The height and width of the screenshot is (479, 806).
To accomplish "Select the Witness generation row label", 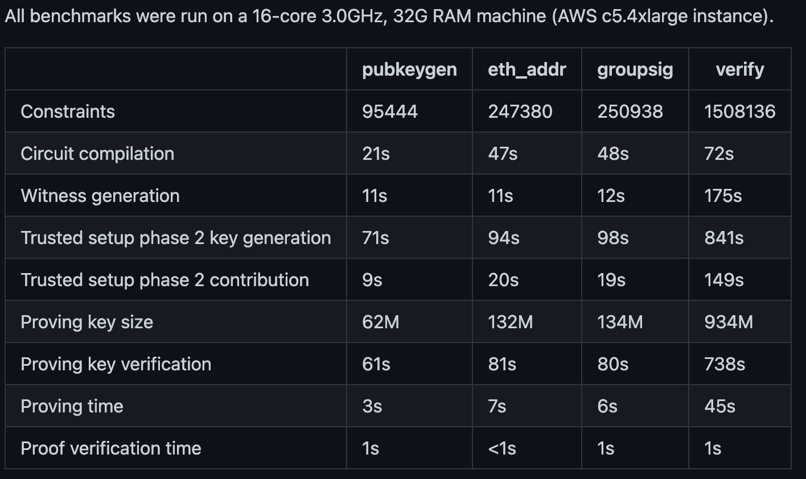I will click(100, 196).
